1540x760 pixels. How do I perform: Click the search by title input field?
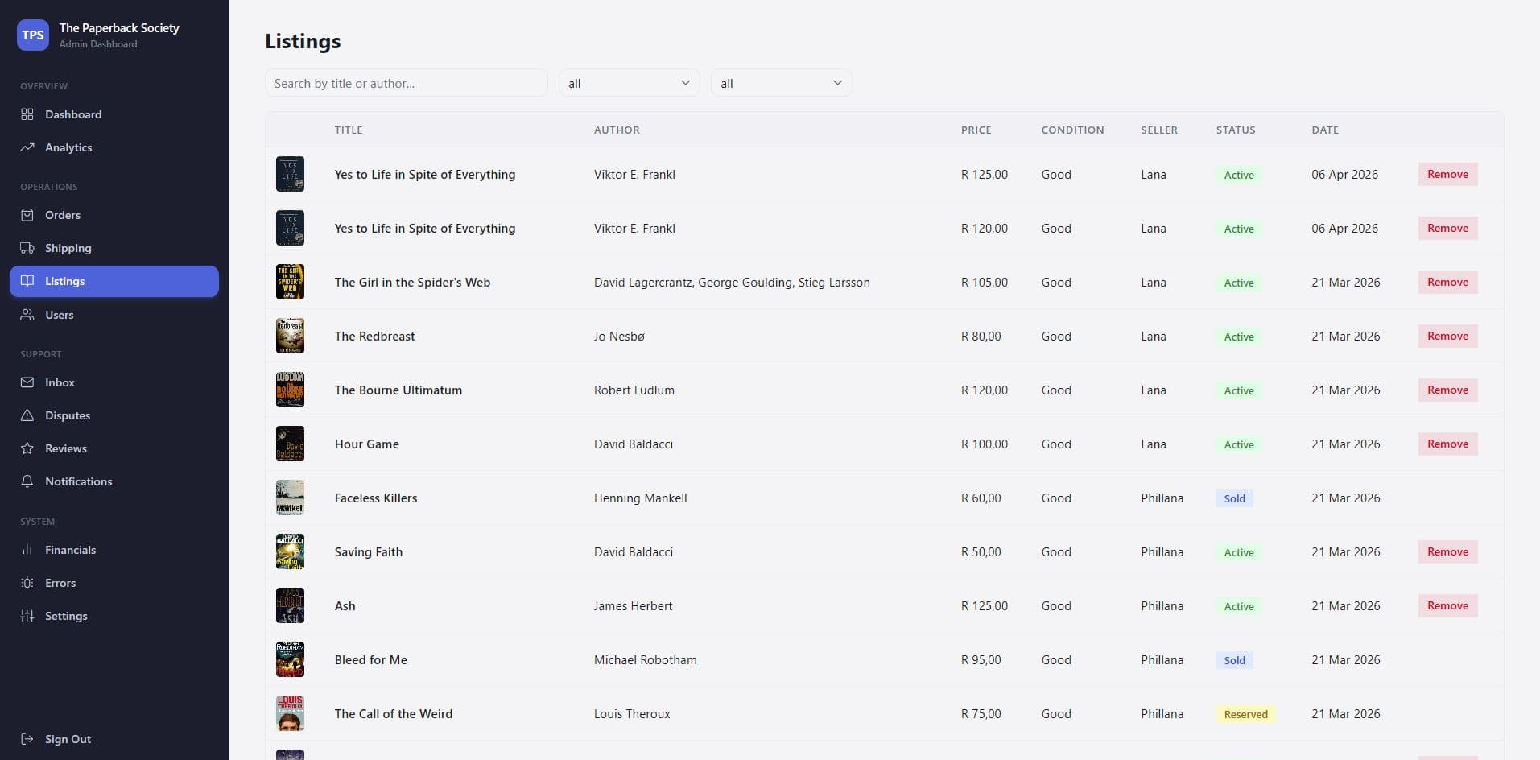(406, 82)
